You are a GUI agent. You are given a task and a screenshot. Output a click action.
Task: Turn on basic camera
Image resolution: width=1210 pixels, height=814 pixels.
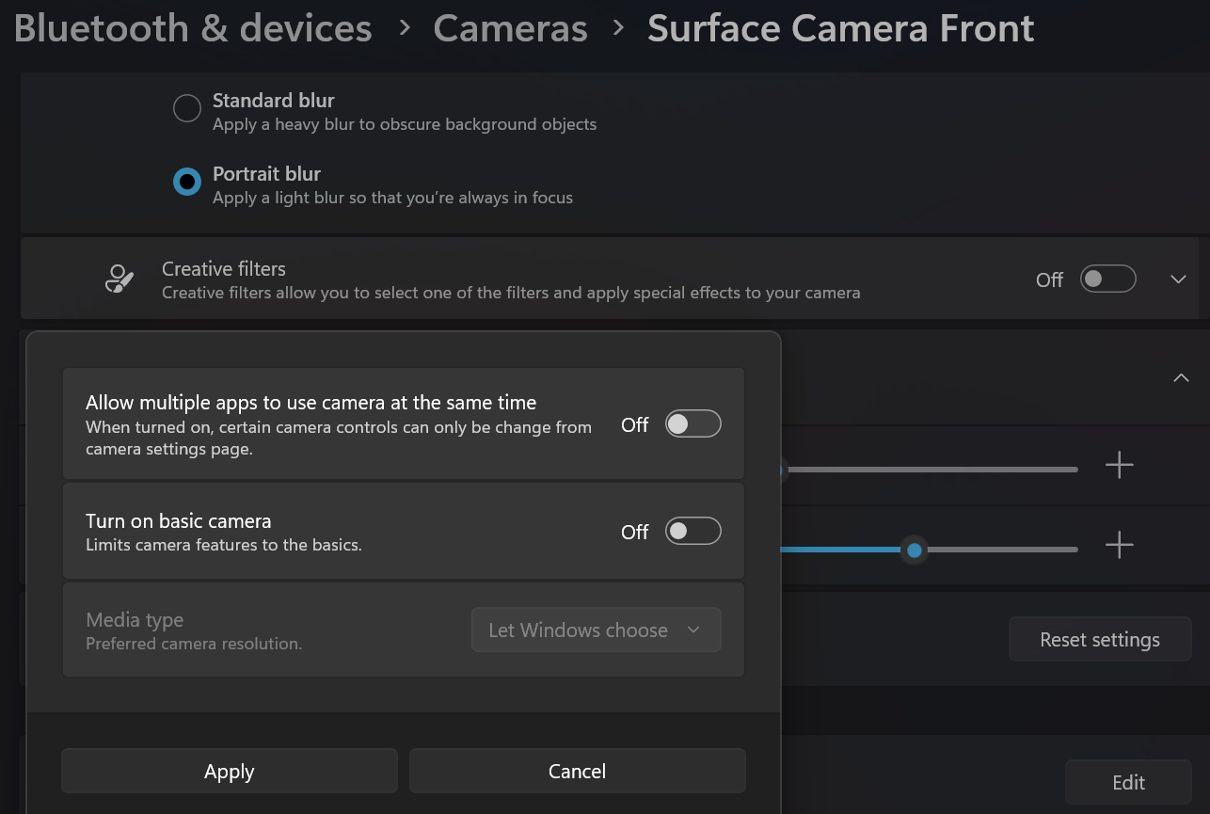[x=693, y=531]
